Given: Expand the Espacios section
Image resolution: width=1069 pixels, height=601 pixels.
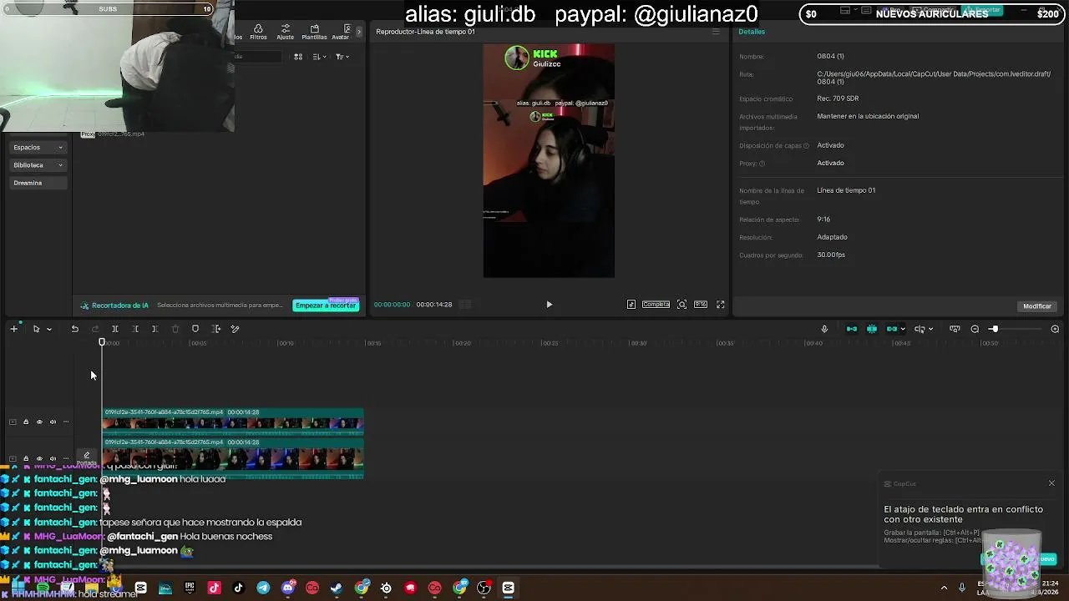Looking at the screenshot, I should [38, 147].
